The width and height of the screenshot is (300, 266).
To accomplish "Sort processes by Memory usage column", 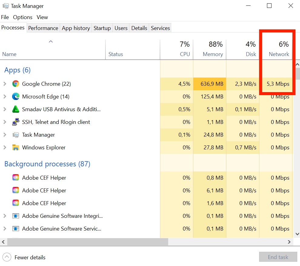I will (209, 50).
